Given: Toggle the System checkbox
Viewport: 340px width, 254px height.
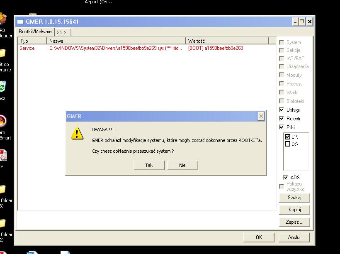Looking at the screenshot, I should coord(282,42).
